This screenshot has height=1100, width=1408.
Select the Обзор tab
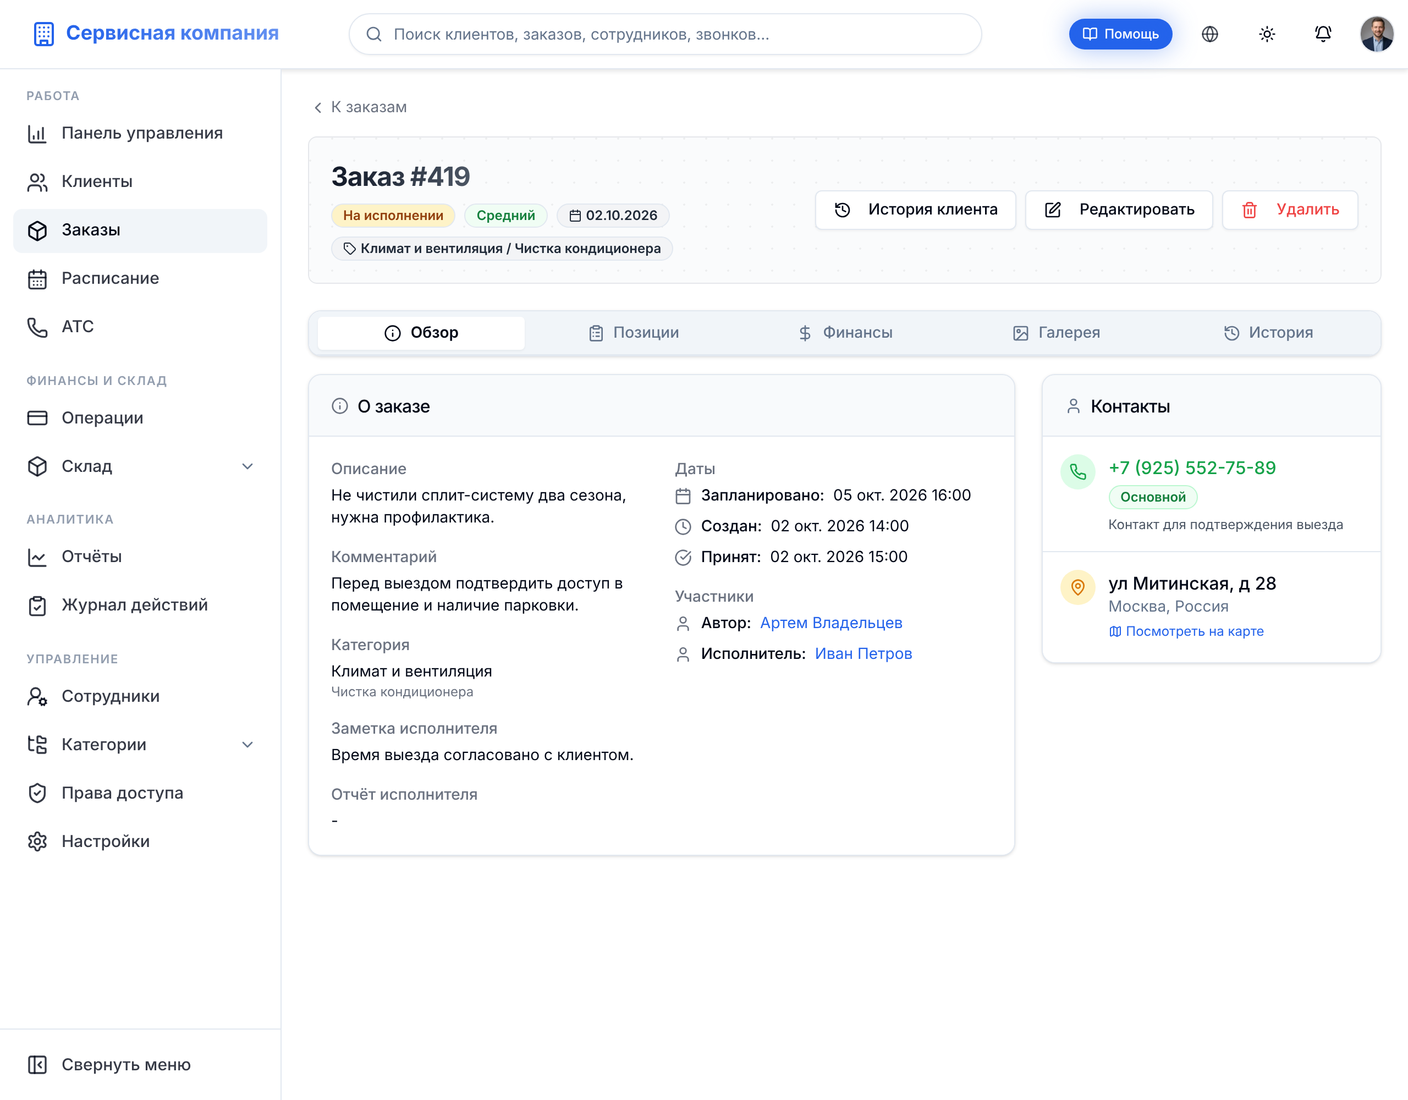(x=421, y=333)
